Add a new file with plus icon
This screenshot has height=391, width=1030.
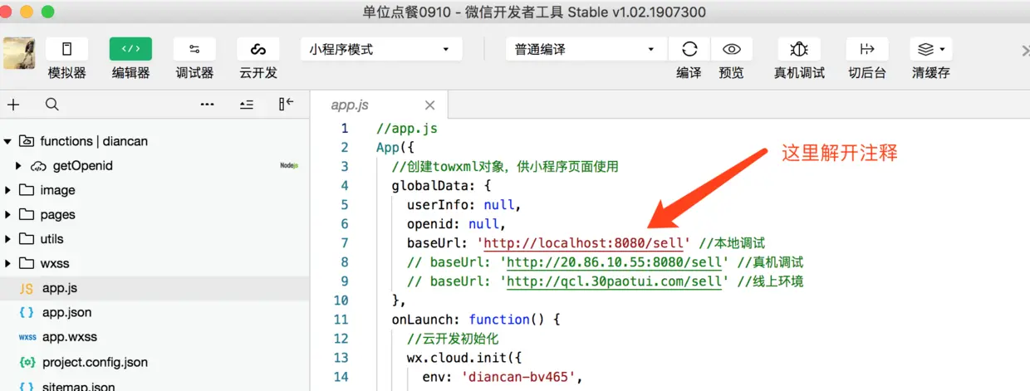[x=13, y=105]
